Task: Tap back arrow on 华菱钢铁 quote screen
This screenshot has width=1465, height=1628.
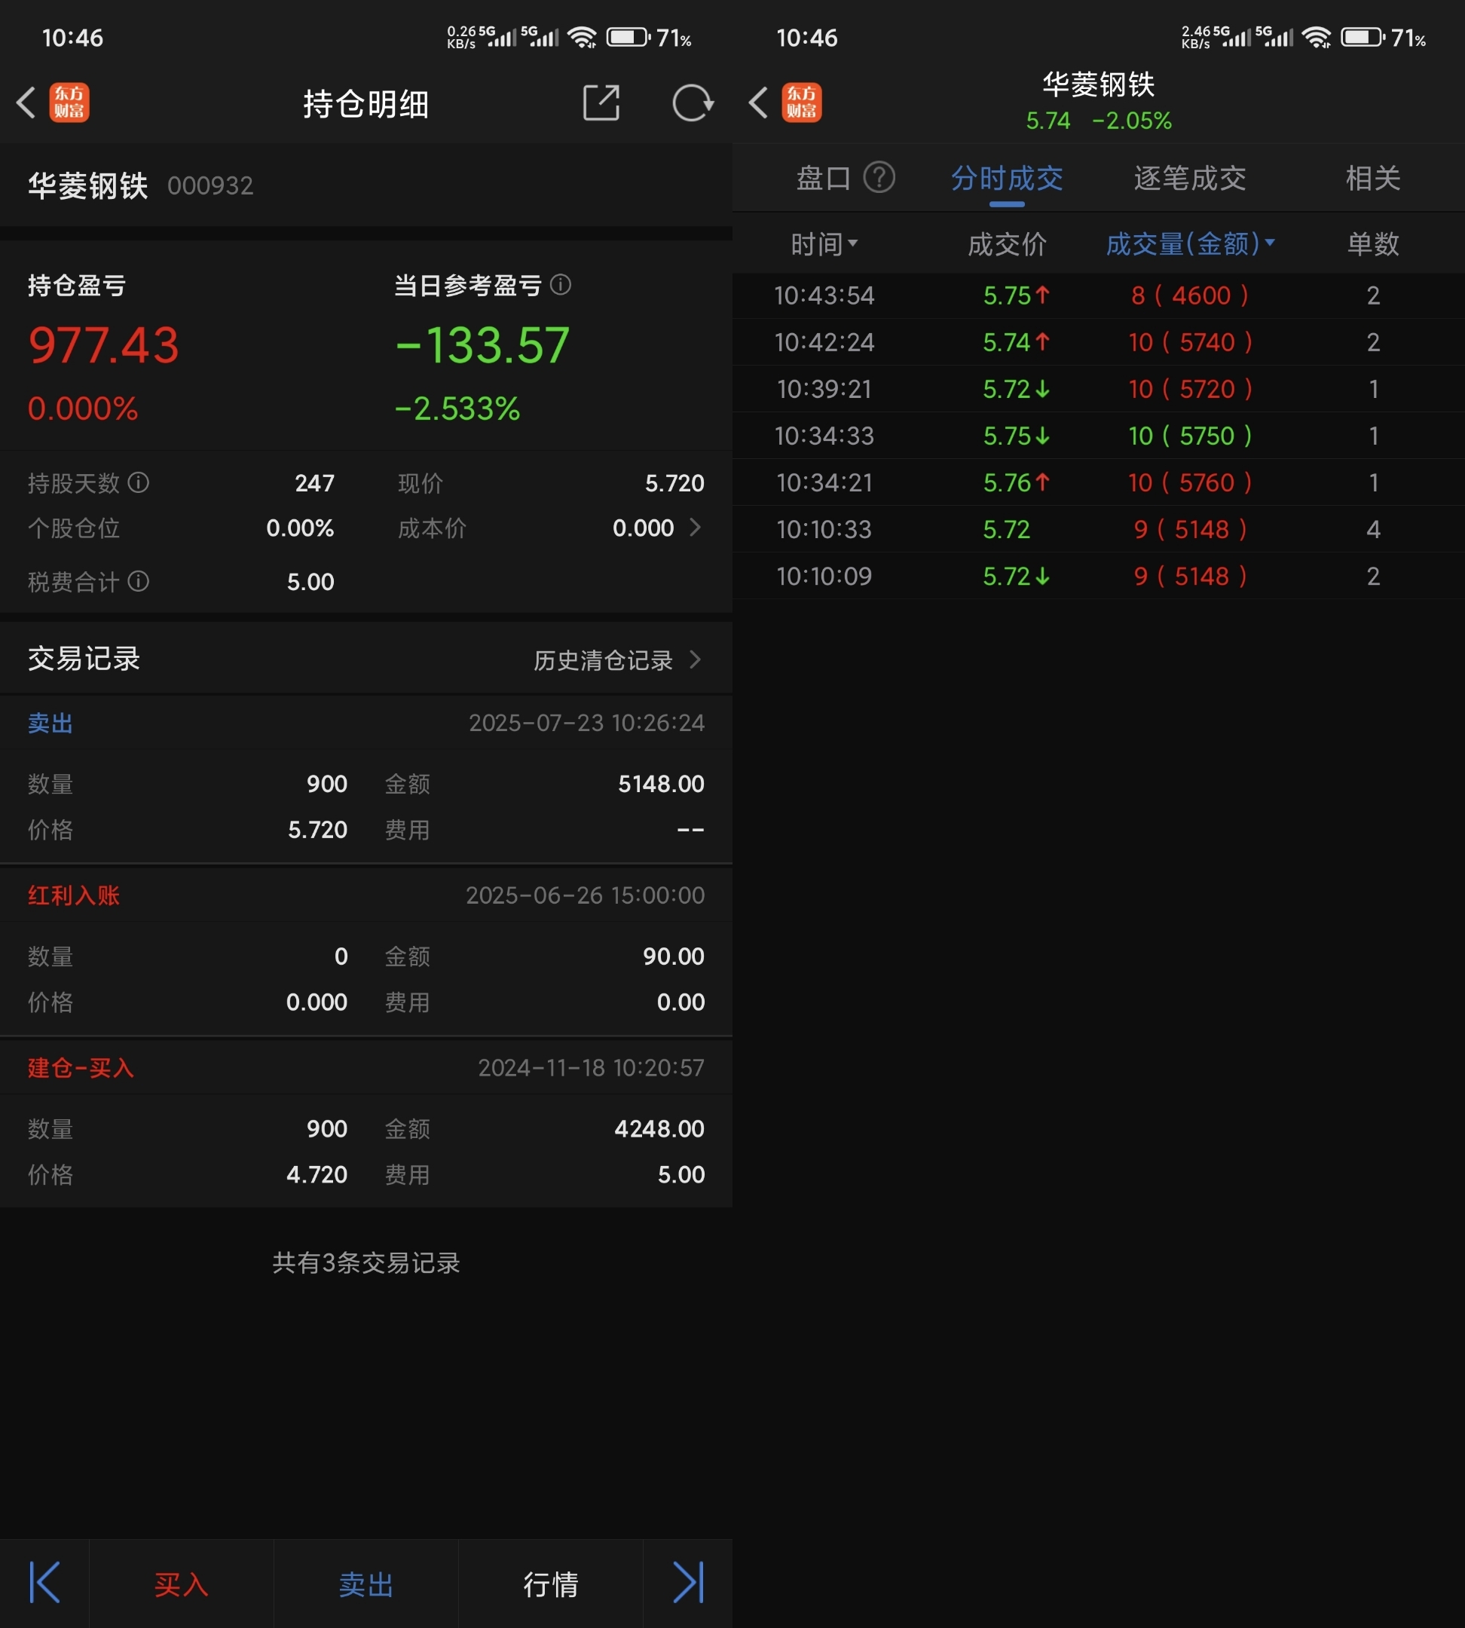Action: 758,103
